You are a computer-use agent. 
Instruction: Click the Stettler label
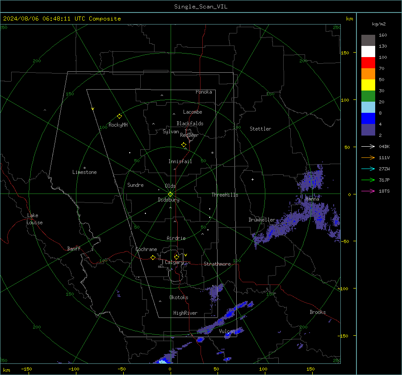[260, 129]
